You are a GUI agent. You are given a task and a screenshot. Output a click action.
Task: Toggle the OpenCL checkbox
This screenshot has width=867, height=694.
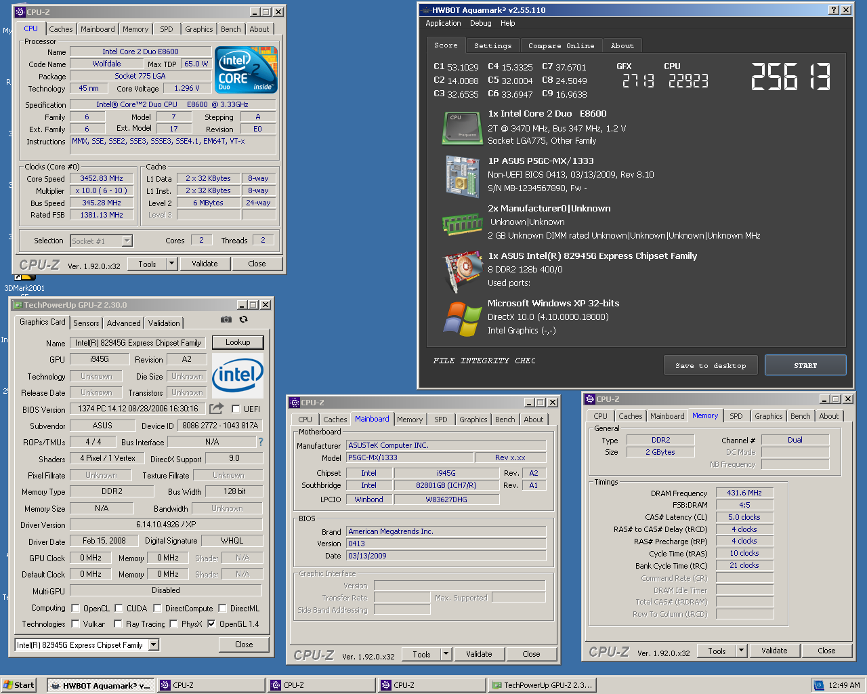76,608
